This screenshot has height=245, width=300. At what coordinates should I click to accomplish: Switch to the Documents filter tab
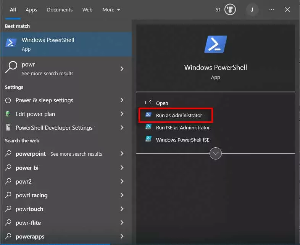click(x=59, y=10)
